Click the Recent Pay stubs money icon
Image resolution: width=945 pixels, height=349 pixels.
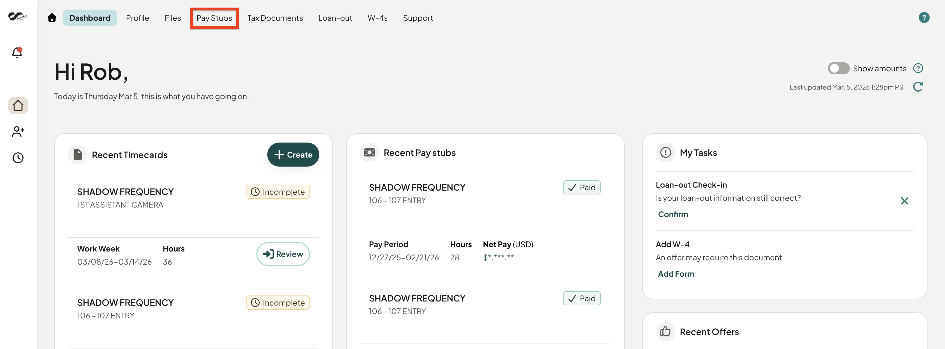pyautogui.click(x=369, y=152)
